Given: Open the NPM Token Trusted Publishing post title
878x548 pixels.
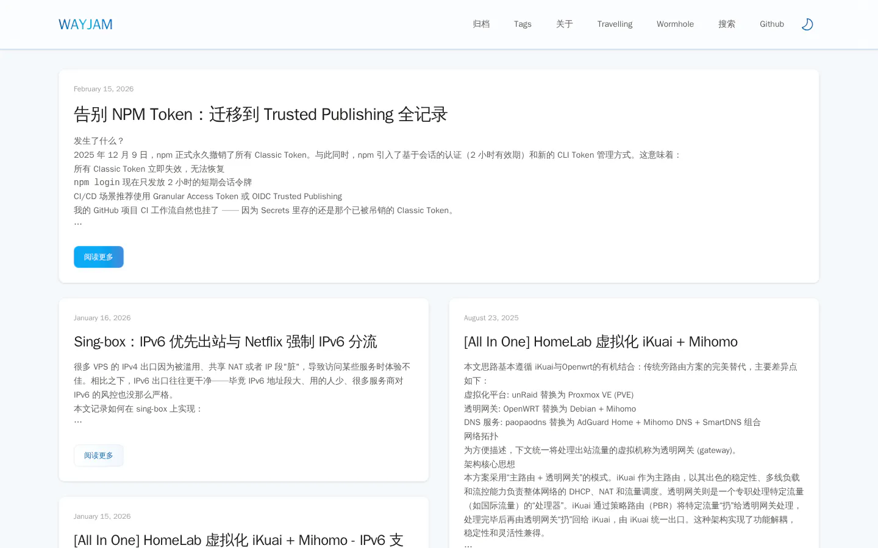Looking at the screenshot, I should [260, 114].
